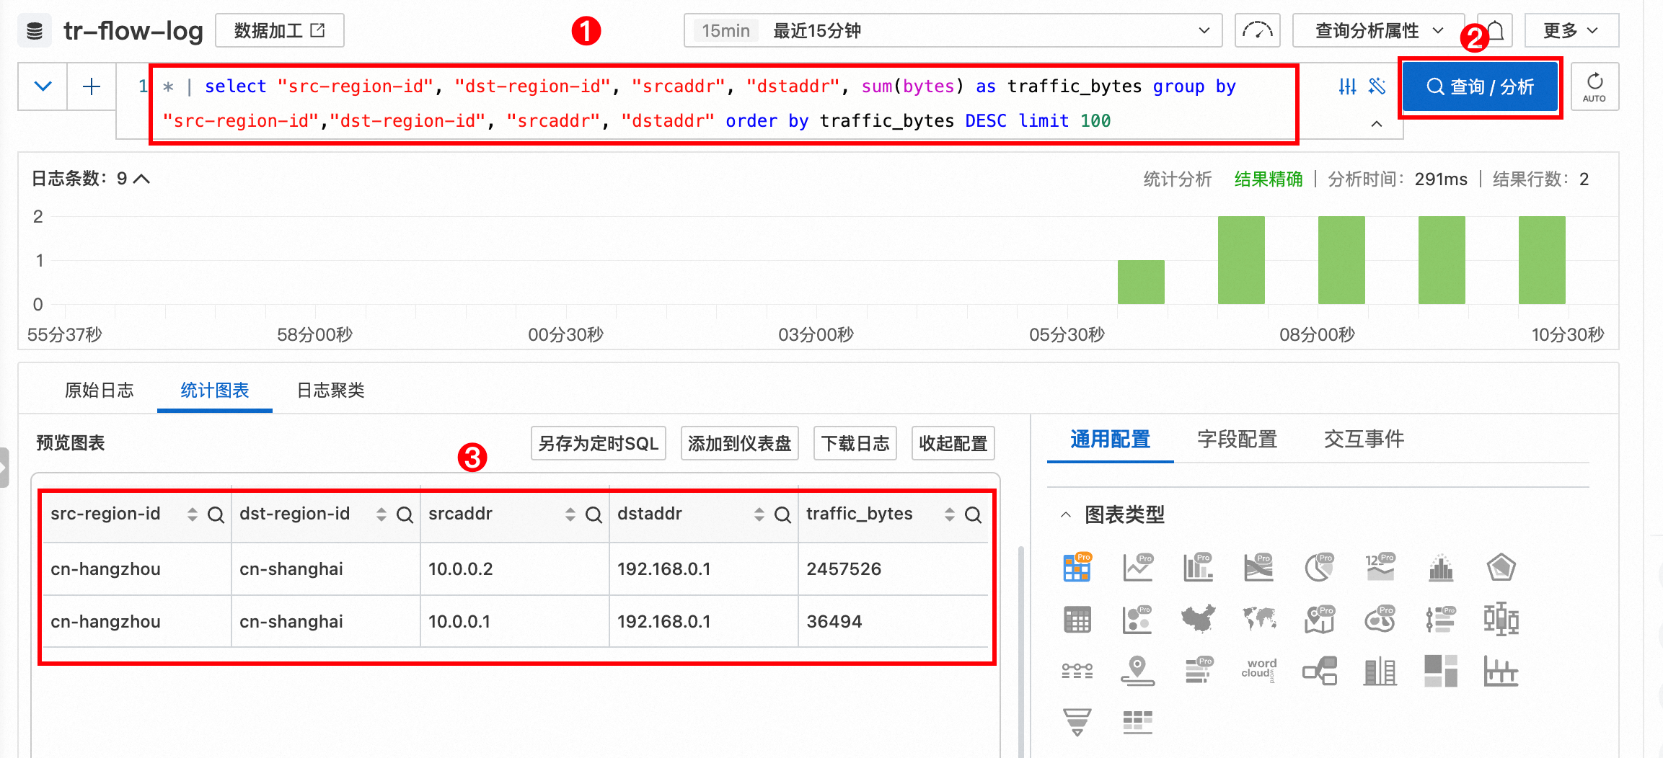Click inside the SQL query editor
Viewport: 1663px width, 758px height.
[723, 104]
